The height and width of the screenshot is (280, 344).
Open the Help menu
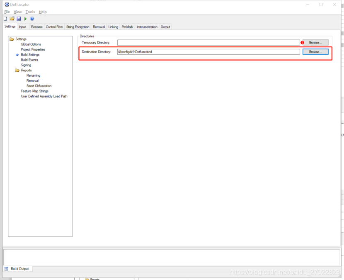[x=43, y=12]
